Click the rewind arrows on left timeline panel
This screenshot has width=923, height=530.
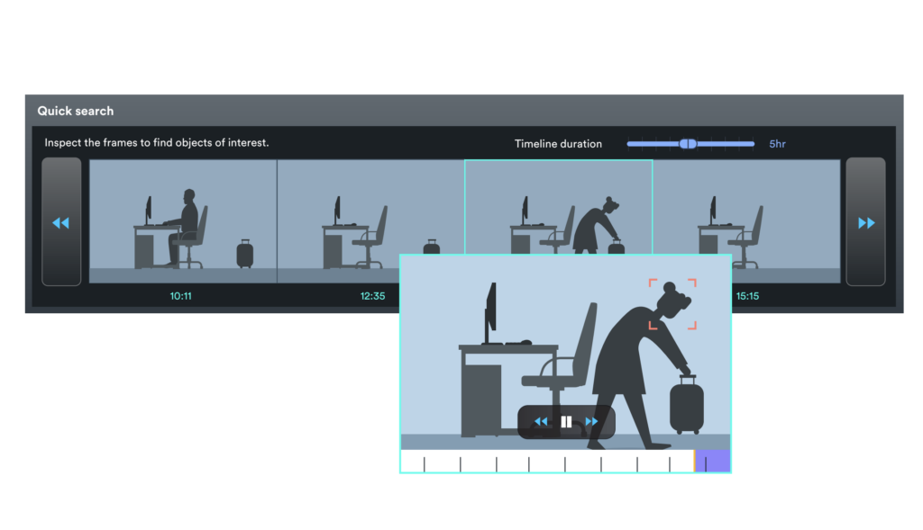(61, 222)
